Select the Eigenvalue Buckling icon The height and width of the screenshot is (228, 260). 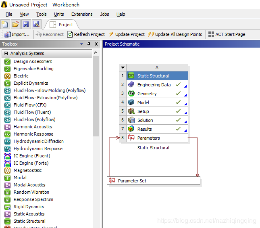pyautogui.click(x=8, y=69)
